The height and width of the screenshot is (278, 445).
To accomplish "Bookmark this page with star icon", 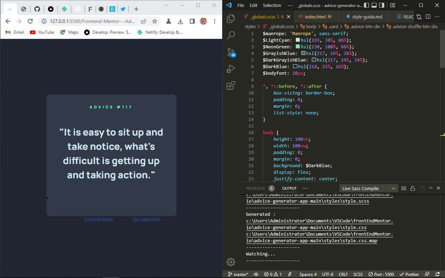I will pos(154,21).
